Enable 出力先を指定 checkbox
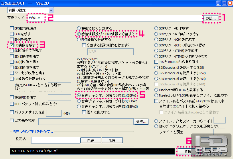This screenshot has height=159, width=233. [x=12, y=120]
